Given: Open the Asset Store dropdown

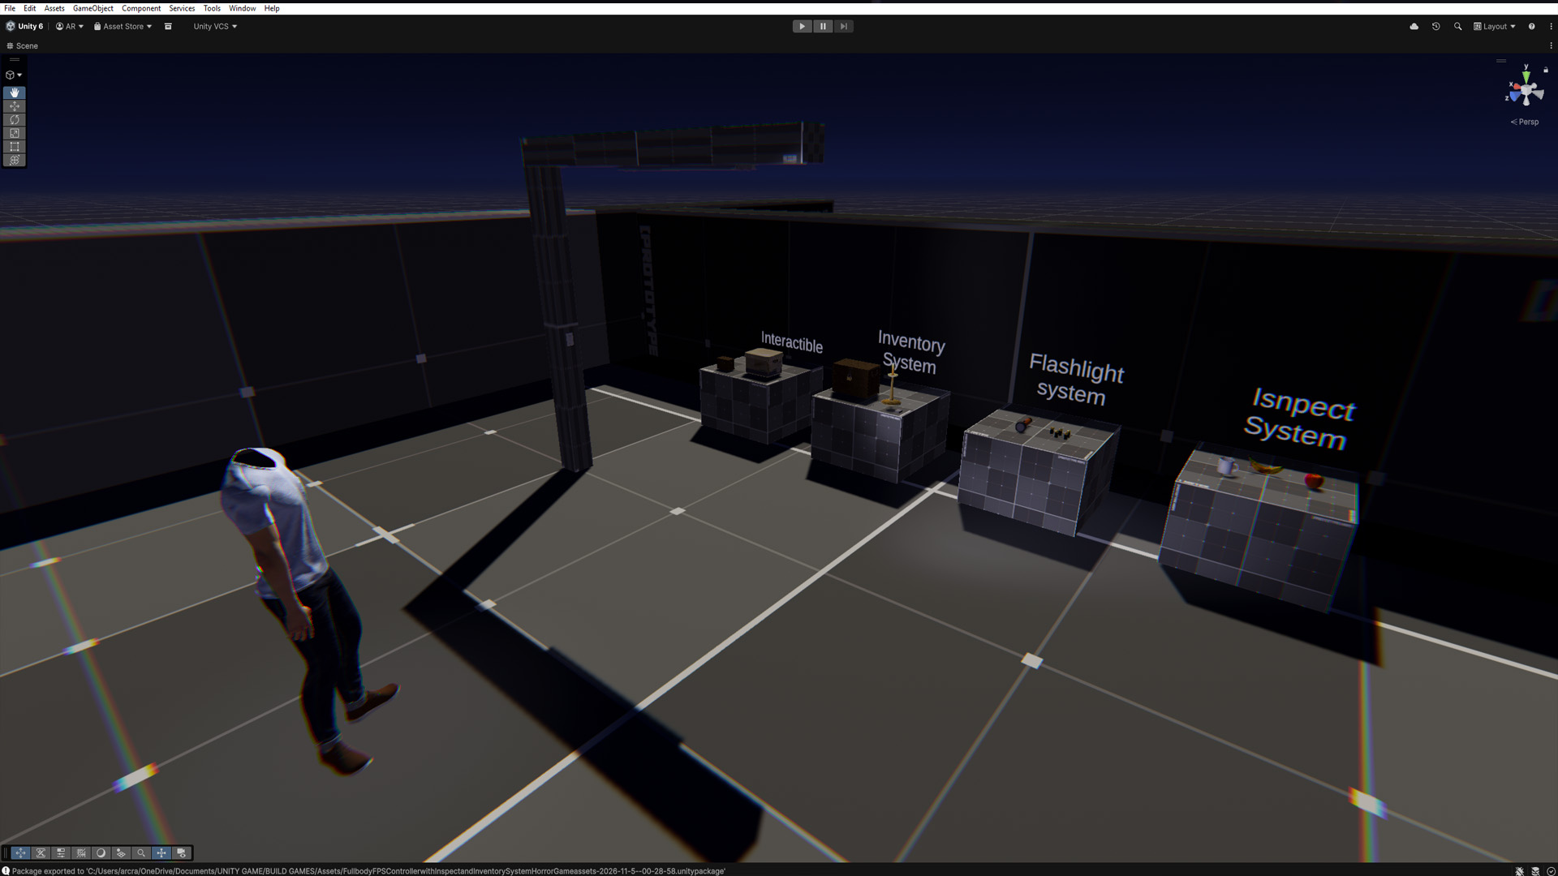Looking at the screenshot, I should (x=123, y=26).
